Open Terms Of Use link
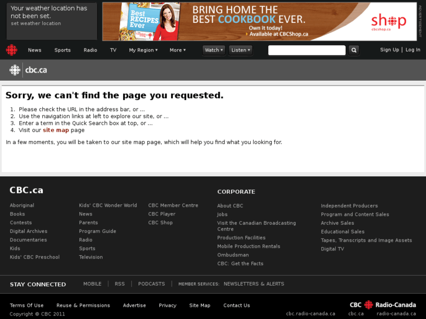This screenshot has width=426, height=319. pos(26,306)
